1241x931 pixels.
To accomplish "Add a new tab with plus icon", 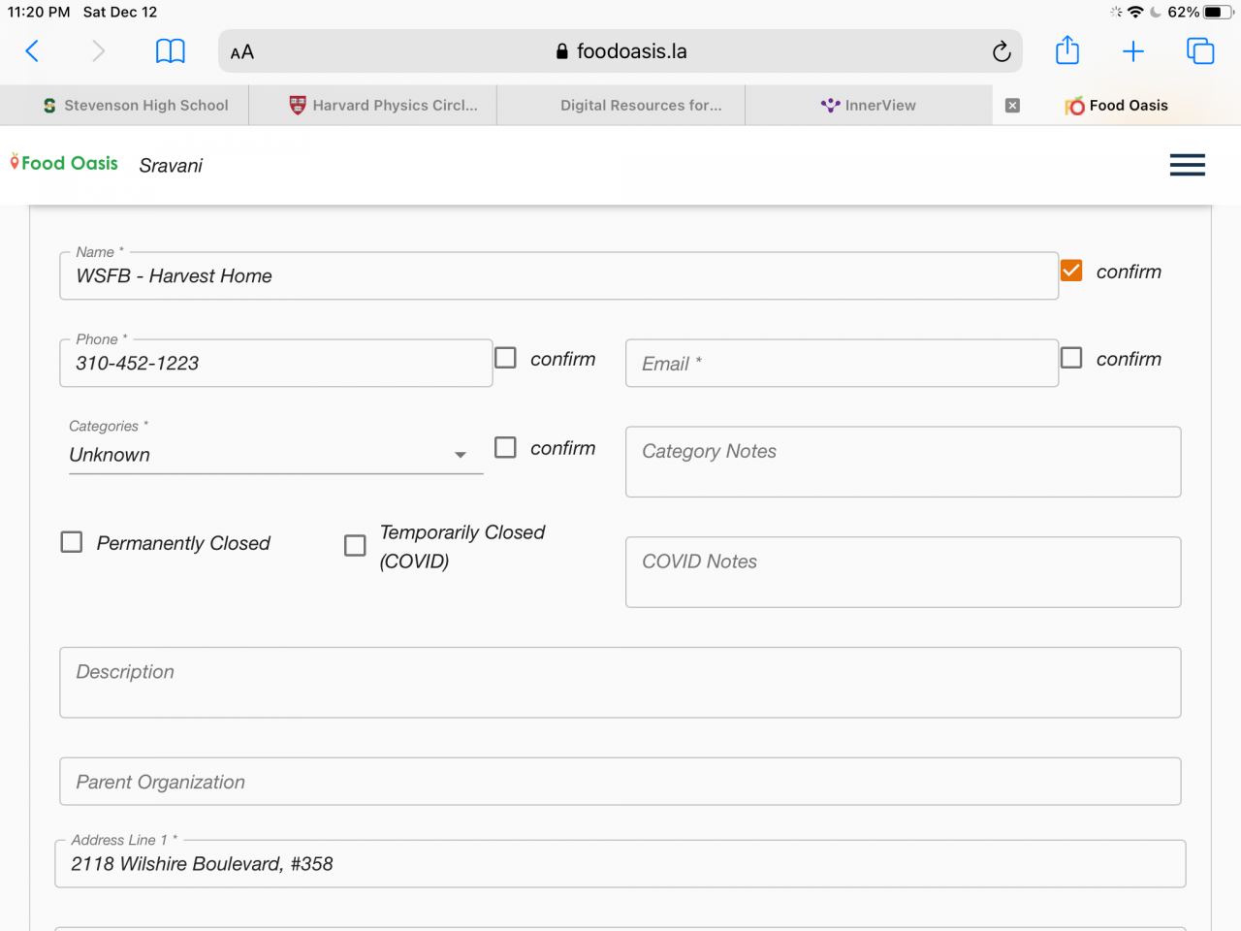I will click(x=1133, y=51).
